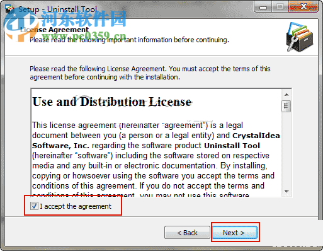Close the Setup - Uninstall Tool window
323x251 pixels.
coord(303,7)
